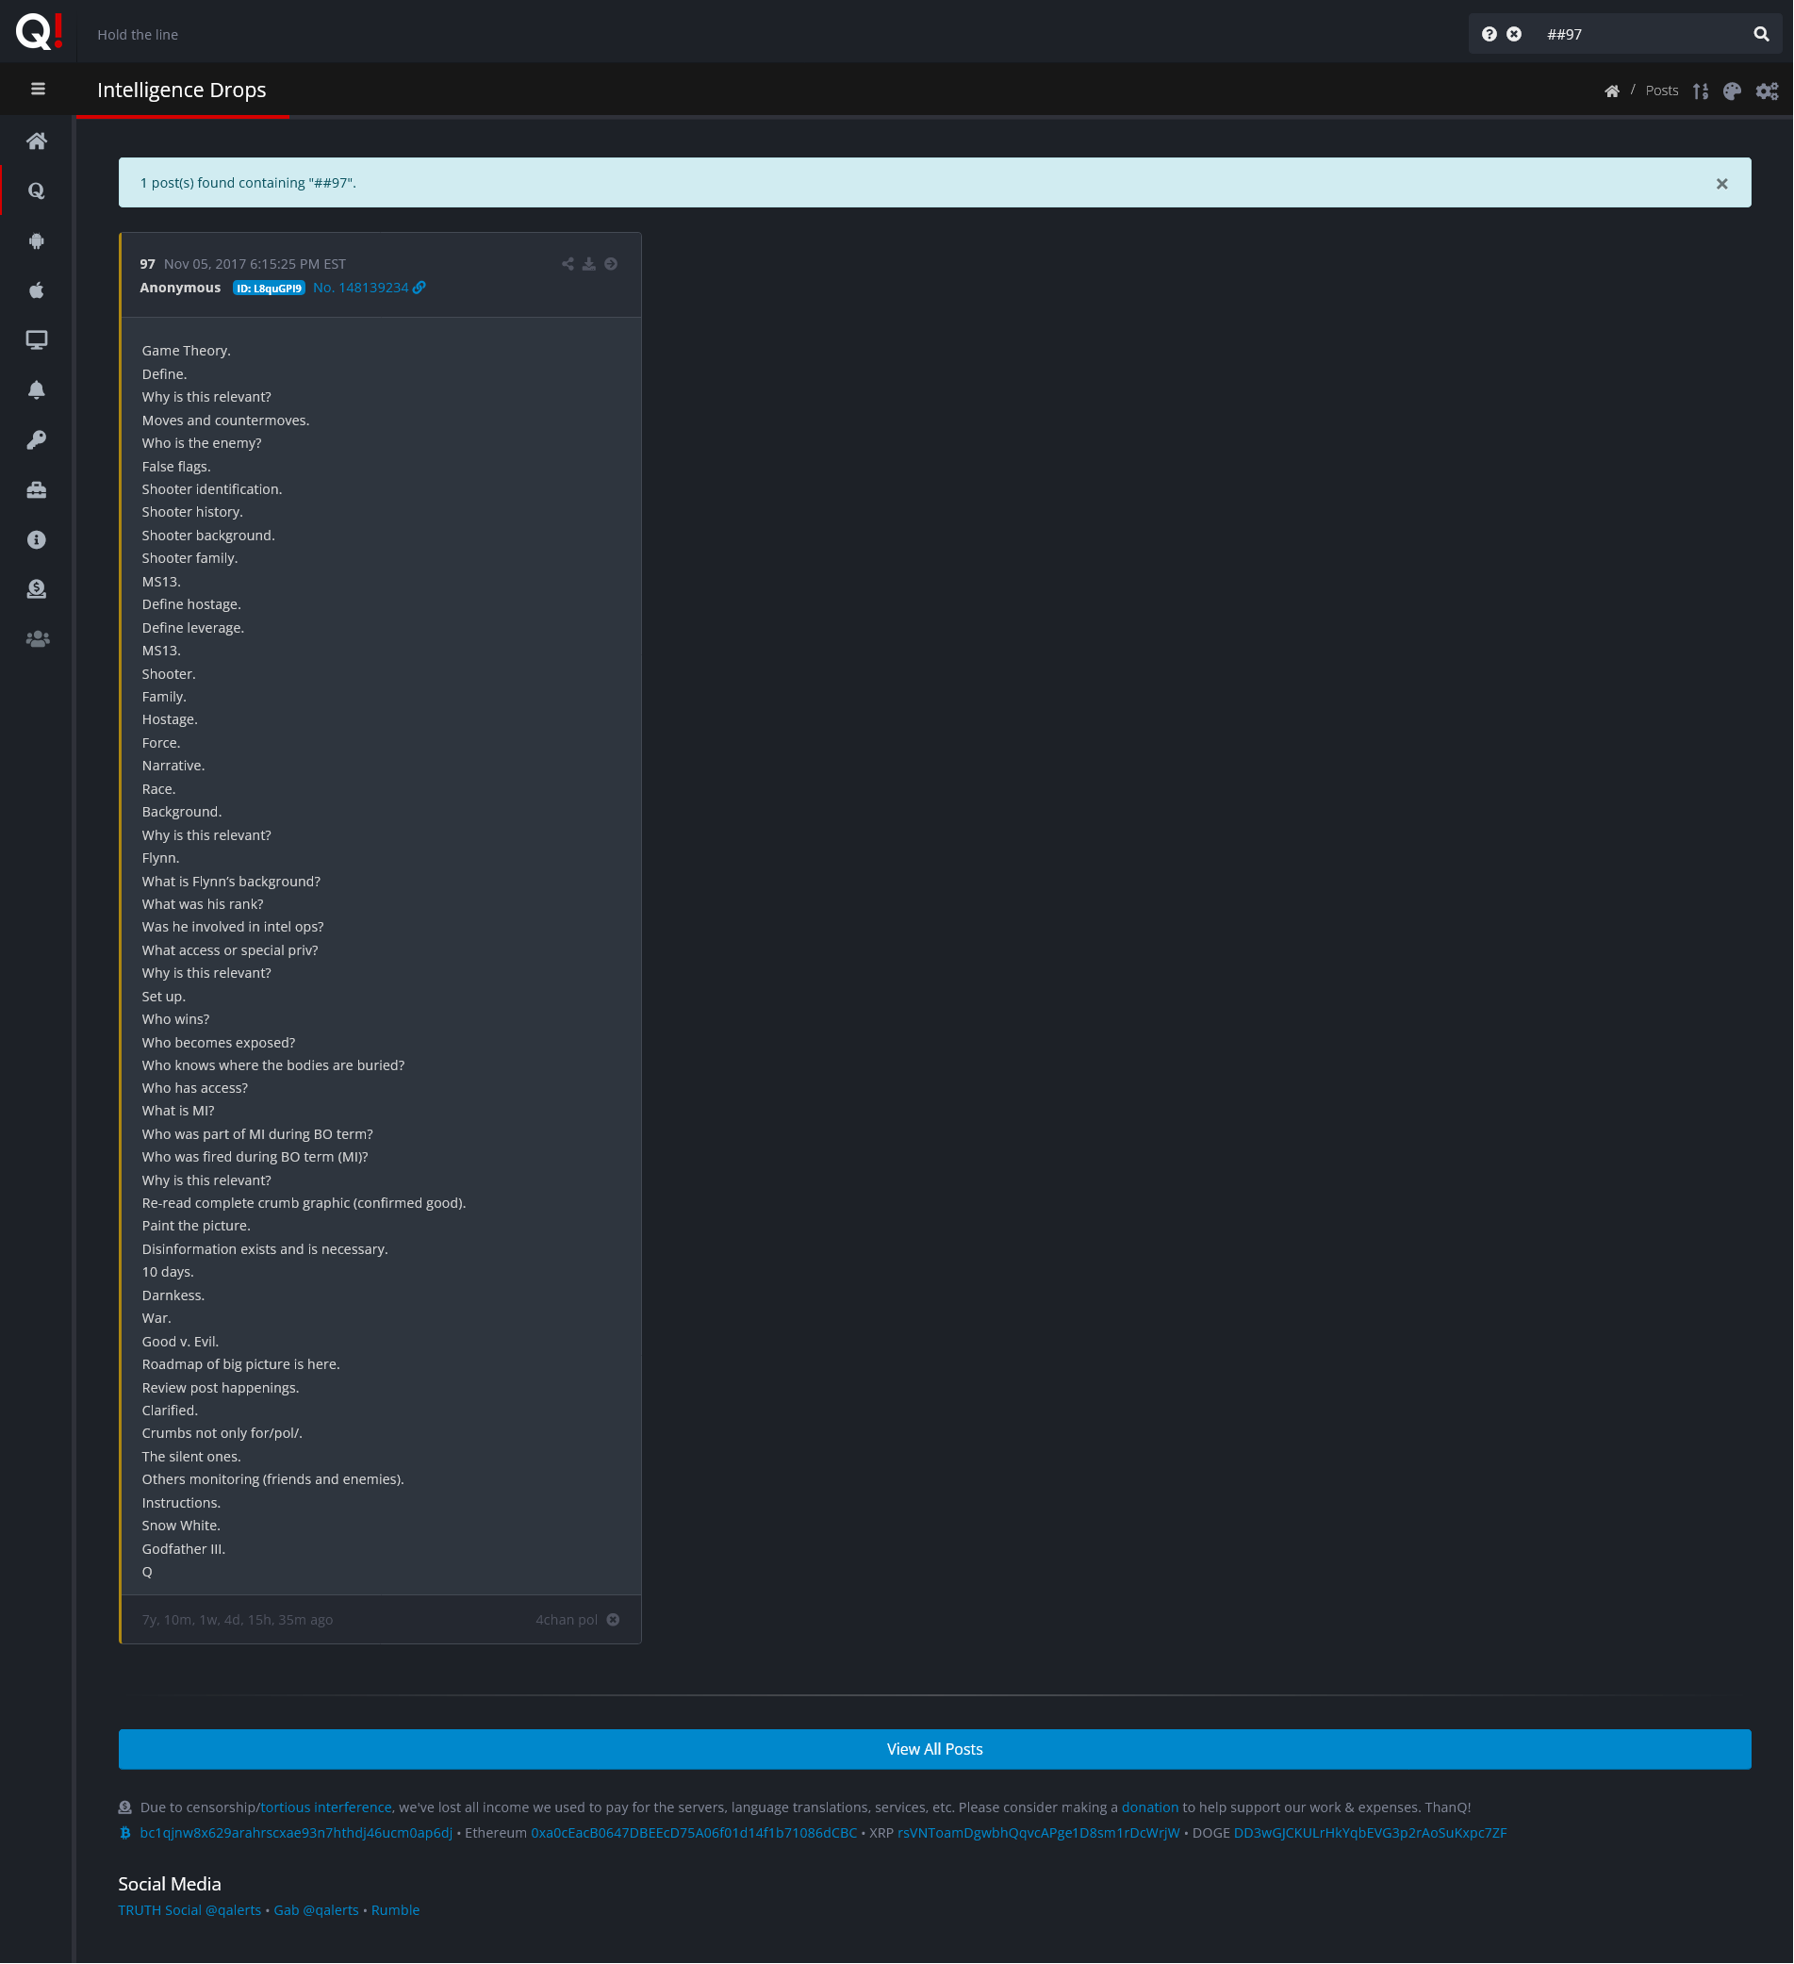The height and width of the screenshot is (1964, 1794).
Task: Download post 97 with download icon
Action: pyautogui.click(x=589, y=264)
